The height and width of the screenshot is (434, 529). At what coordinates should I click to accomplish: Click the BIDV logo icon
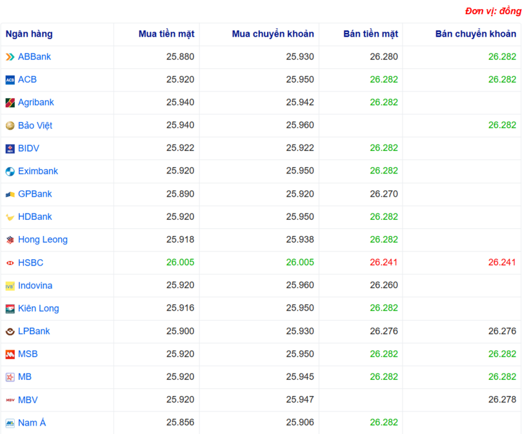(x=10, y=149)
